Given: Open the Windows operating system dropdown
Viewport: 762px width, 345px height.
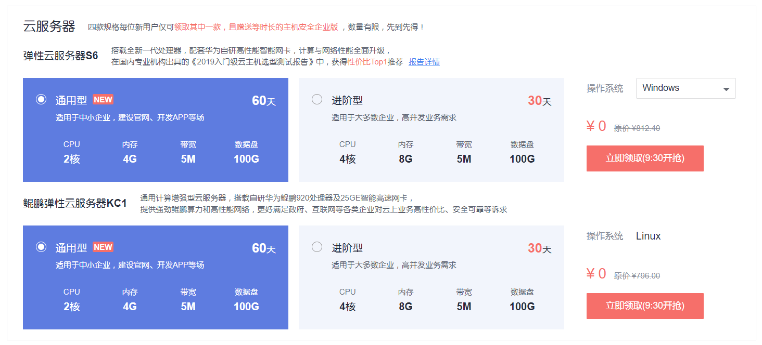Looking at the screenshot, I should [x=685, y=88].
